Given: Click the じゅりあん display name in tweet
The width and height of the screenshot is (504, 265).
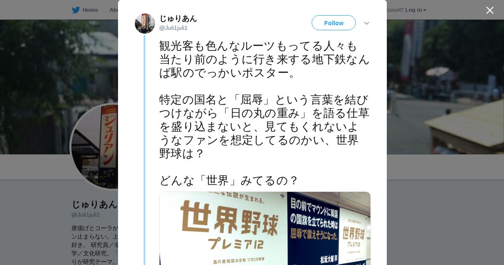Looking at the screenshot, I should (178, 19).
